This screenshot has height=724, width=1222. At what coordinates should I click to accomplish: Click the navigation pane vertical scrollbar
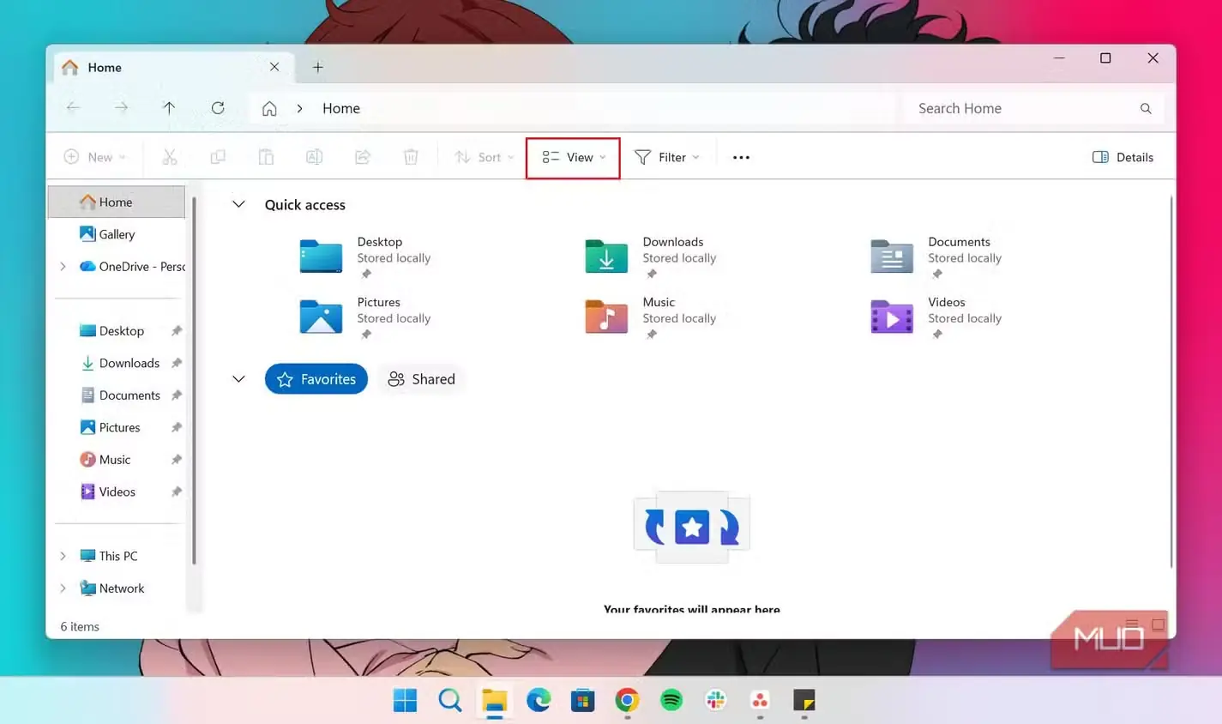coord(195,382)
